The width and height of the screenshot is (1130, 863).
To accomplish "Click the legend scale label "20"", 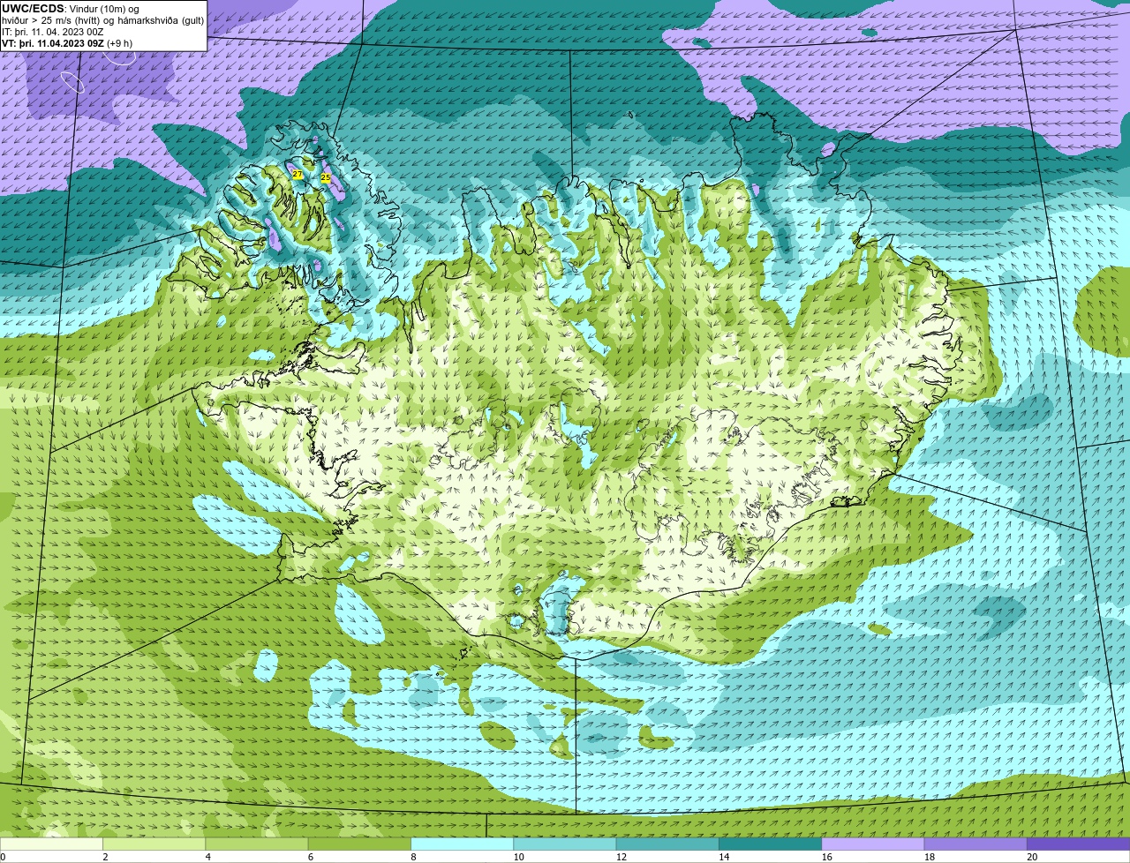I will click(x=1032, y=857).
